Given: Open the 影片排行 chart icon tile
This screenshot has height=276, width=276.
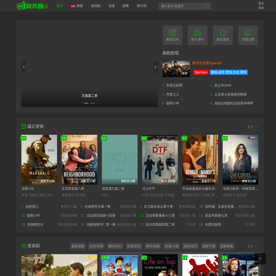Looking at the screenshot, I should click(197, 35).
